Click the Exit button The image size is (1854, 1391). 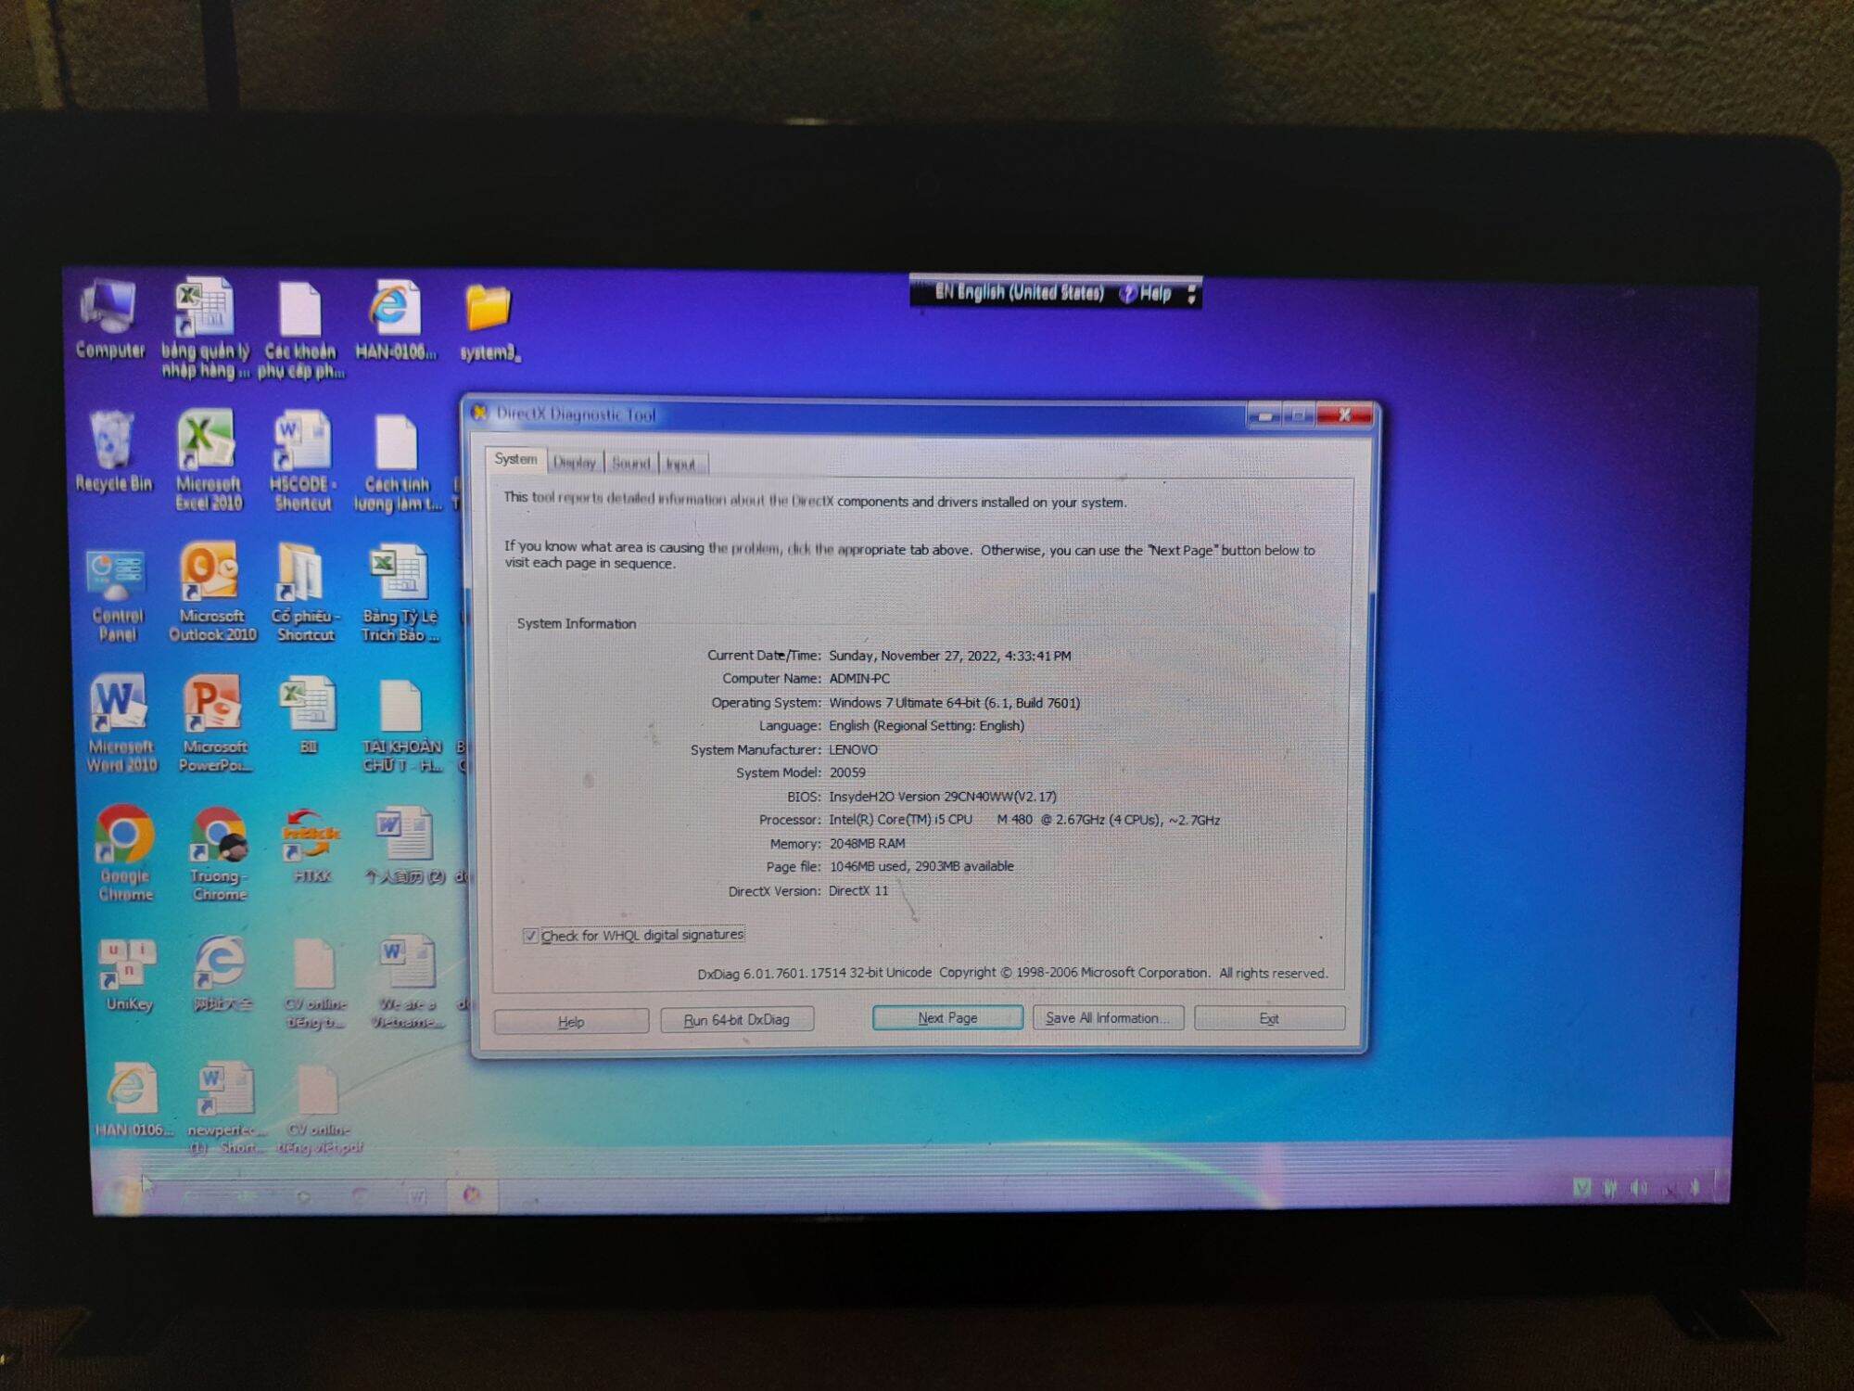pyautogui.click(x=1269, y=1018)
